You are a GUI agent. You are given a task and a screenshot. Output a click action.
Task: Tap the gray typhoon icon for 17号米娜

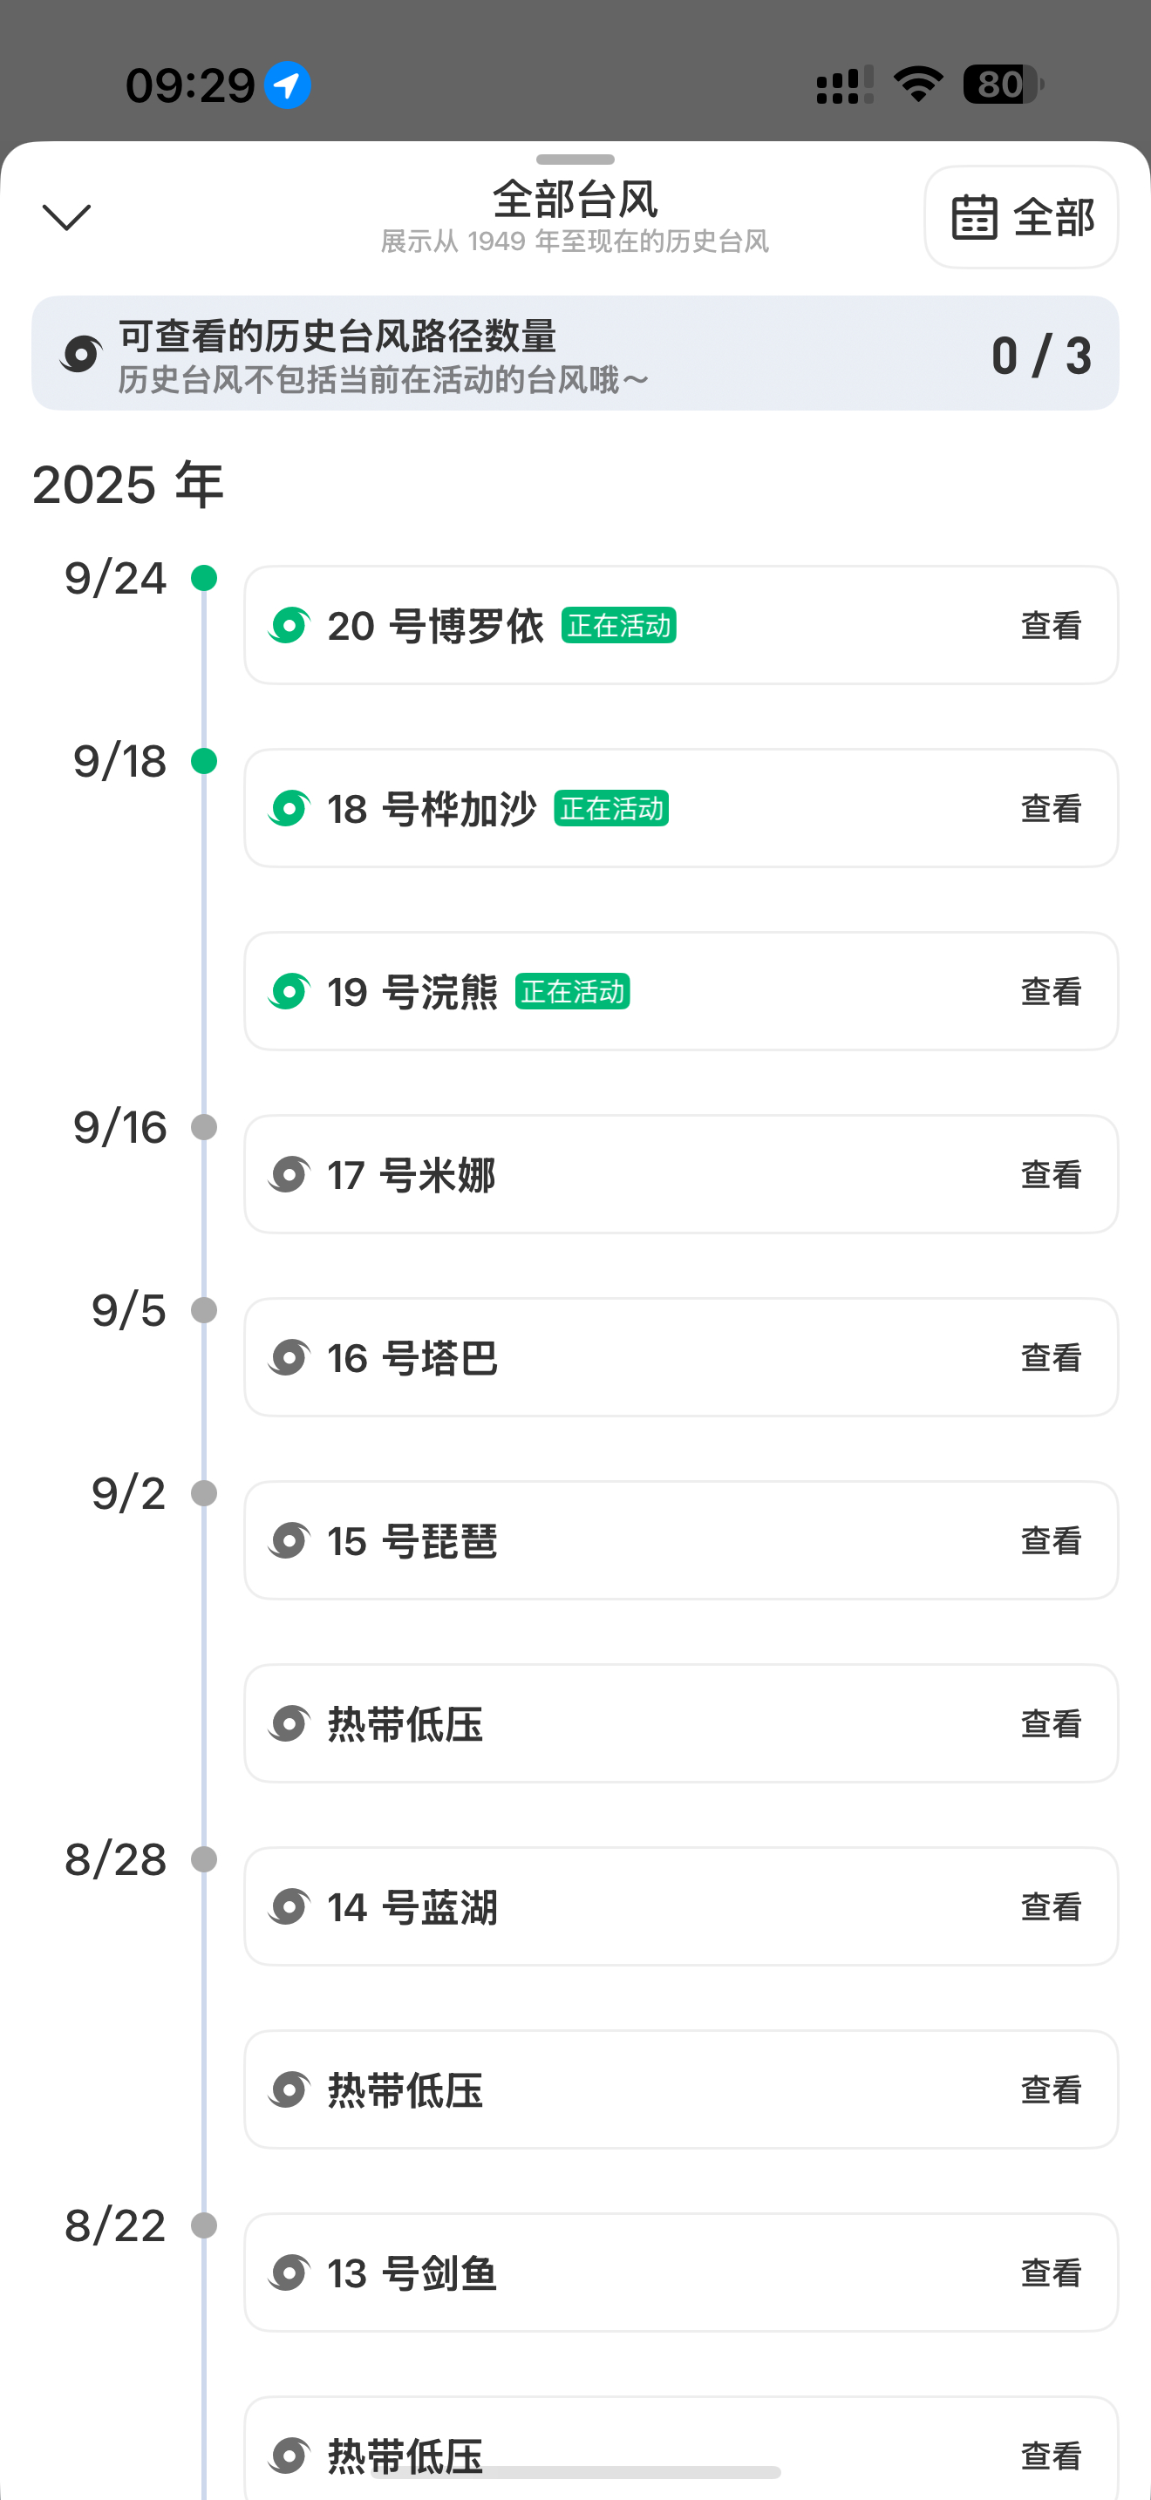click(289, 1174)
